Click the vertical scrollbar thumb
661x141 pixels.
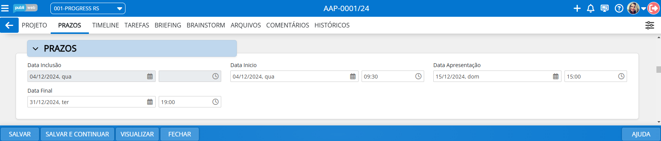point(658,69)
